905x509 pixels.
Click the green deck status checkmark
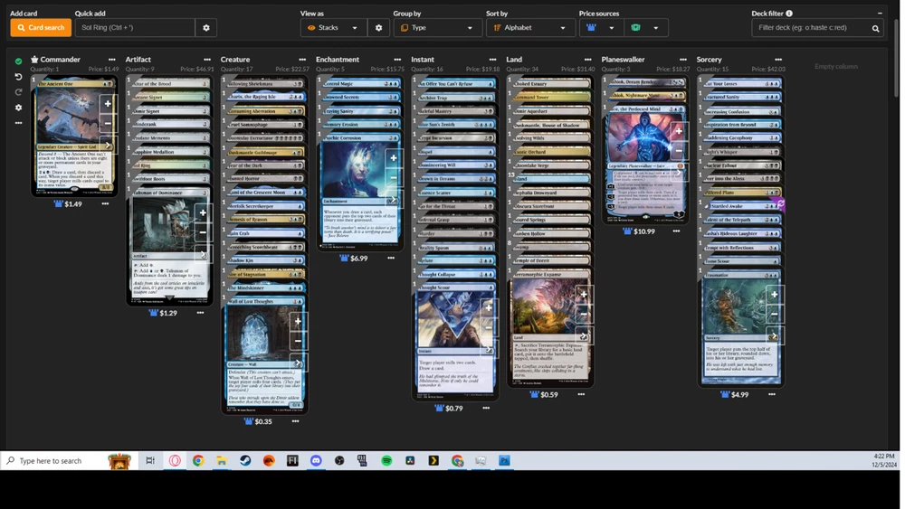coord(18,61)
